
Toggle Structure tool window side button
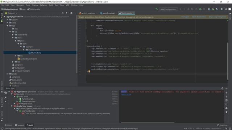pyautogui.click(x=1, y=102)
